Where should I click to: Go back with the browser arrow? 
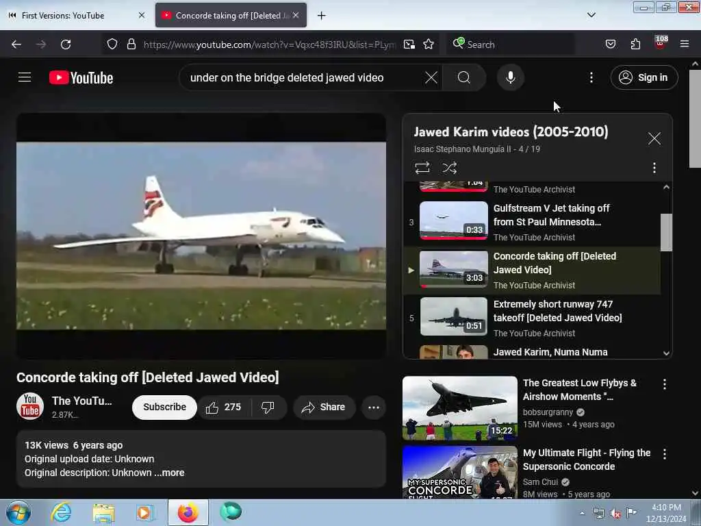(x=16, y=45)
